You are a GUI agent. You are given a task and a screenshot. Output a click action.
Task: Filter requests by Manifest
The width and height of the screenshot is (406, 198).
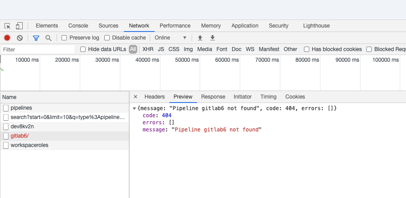(269, 49)
